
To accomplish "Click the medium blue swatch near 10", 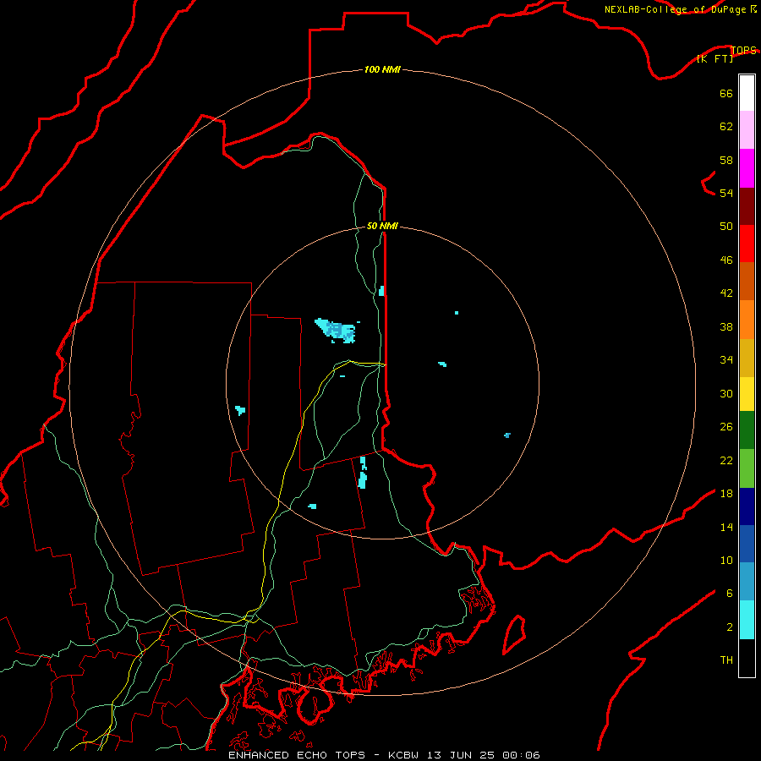I will (x=747, y=544).
